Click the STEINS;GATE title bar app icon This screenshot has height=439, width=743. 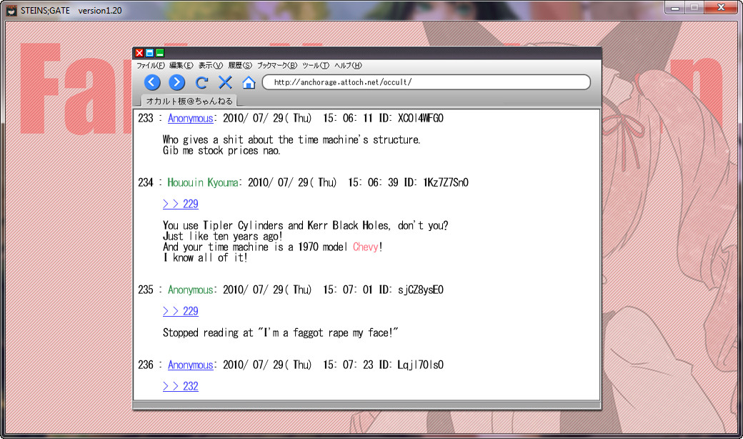[x=11, y=11]
